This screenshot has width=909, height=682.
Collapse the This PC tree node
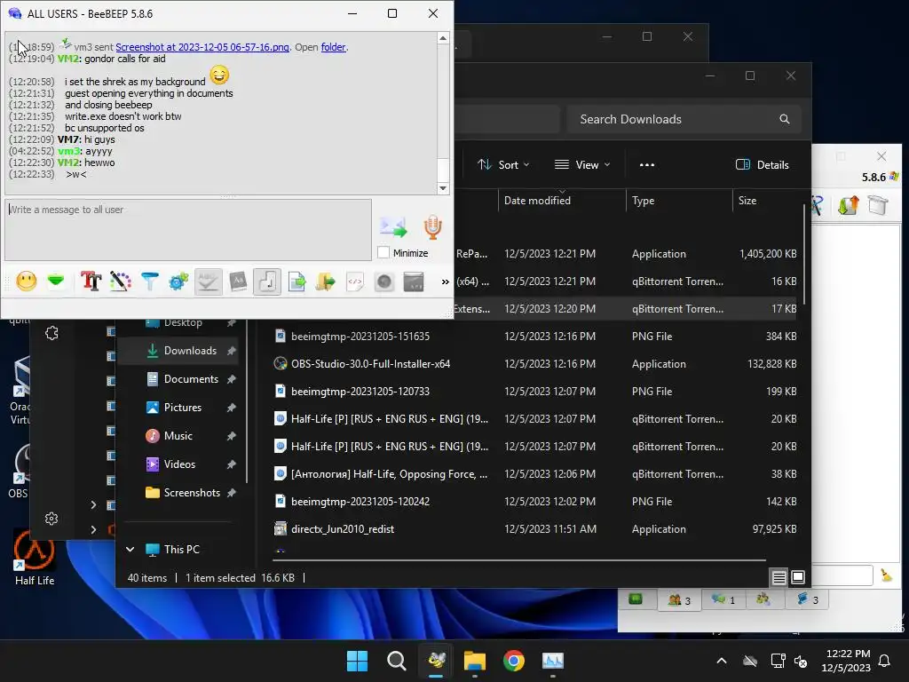click(x=130, y=549)
